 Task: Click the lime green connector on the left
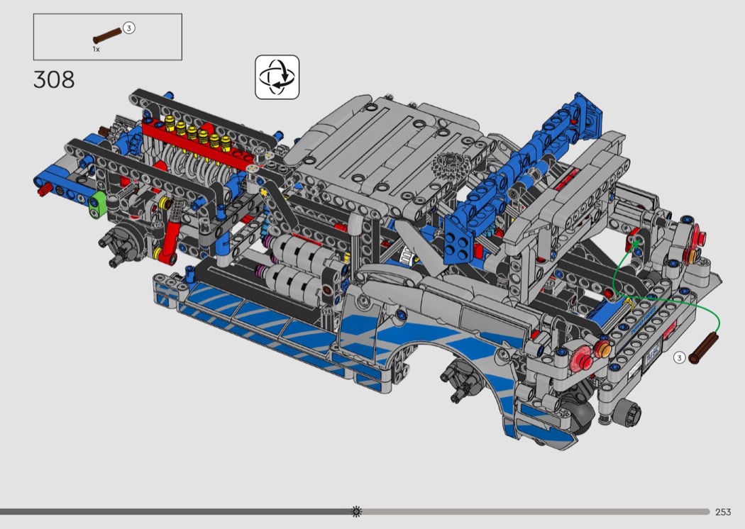pyautogui.click(x=98, y=204)
